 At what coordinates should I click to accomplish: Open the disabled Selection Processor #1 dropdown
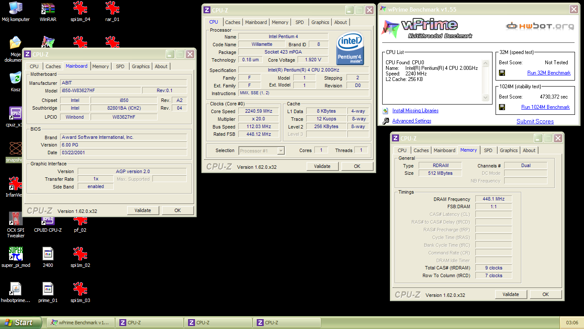point(262,150)
